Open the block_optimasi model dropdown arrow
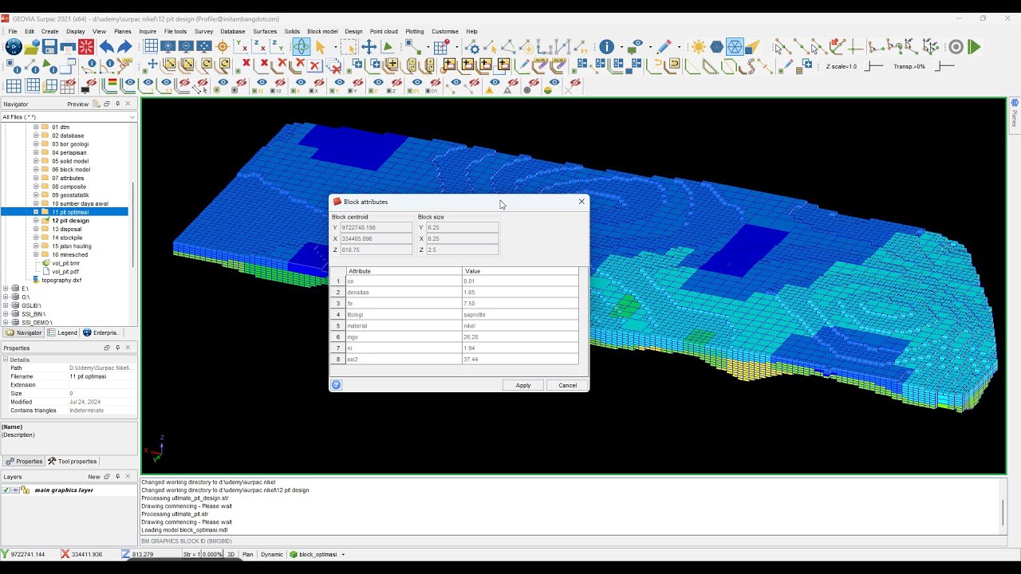 pyautogui.click(x=343, y=554)
